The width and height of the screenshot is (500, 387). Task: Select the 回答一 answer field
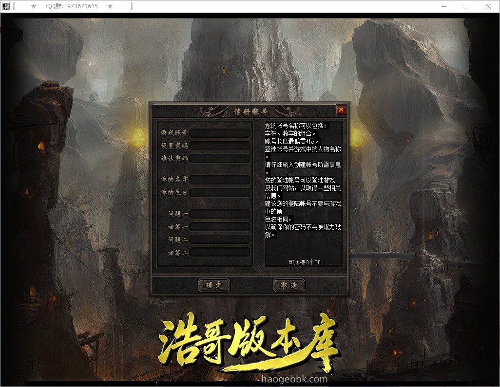220,227
